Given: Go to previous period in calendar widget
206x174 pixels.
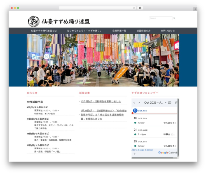Looking at the screenshot, I should click(x=134, y=103).
